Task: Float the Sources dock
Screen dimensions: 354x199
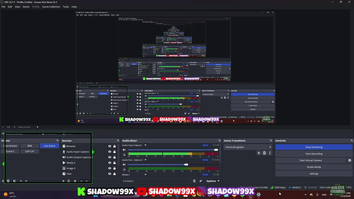Action: pos(118,141)
